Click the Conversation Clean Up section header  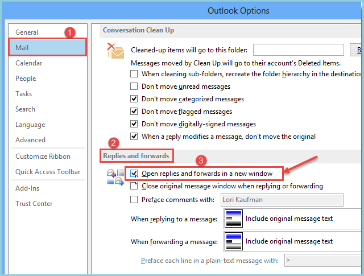pos(138,30)
